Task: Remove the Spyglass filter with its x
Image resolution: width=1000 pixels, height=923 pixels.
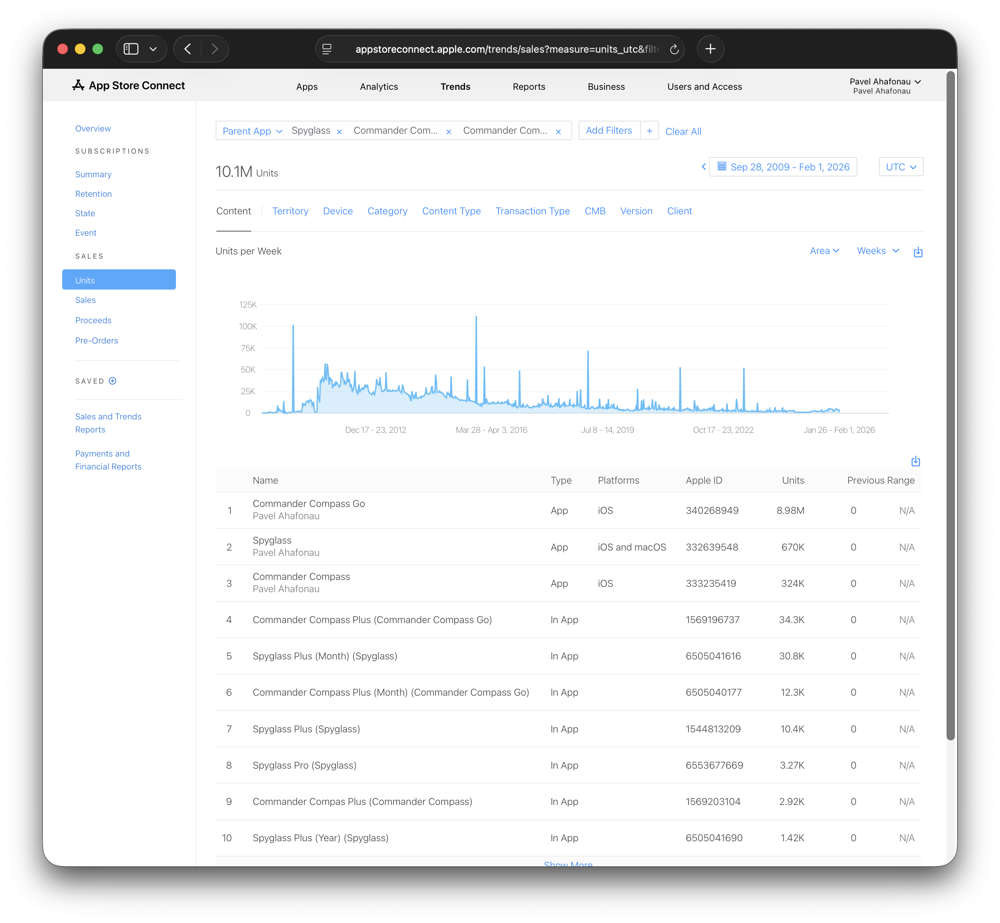Action: tap(339, 132)
